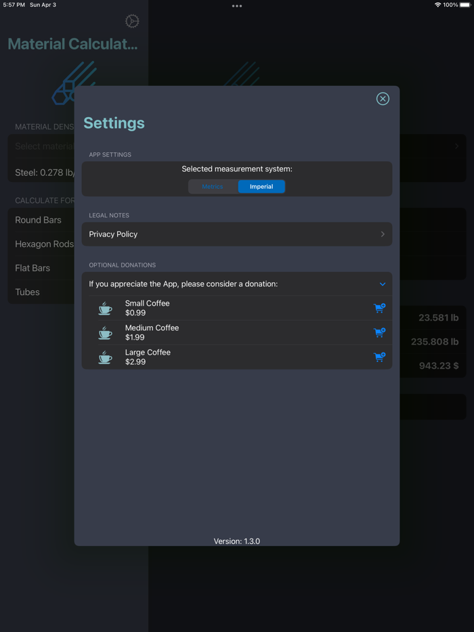The image size is (474, 632).
Task: Tap the three-dot multitasking indicator
Action: [x=237, y=6]
